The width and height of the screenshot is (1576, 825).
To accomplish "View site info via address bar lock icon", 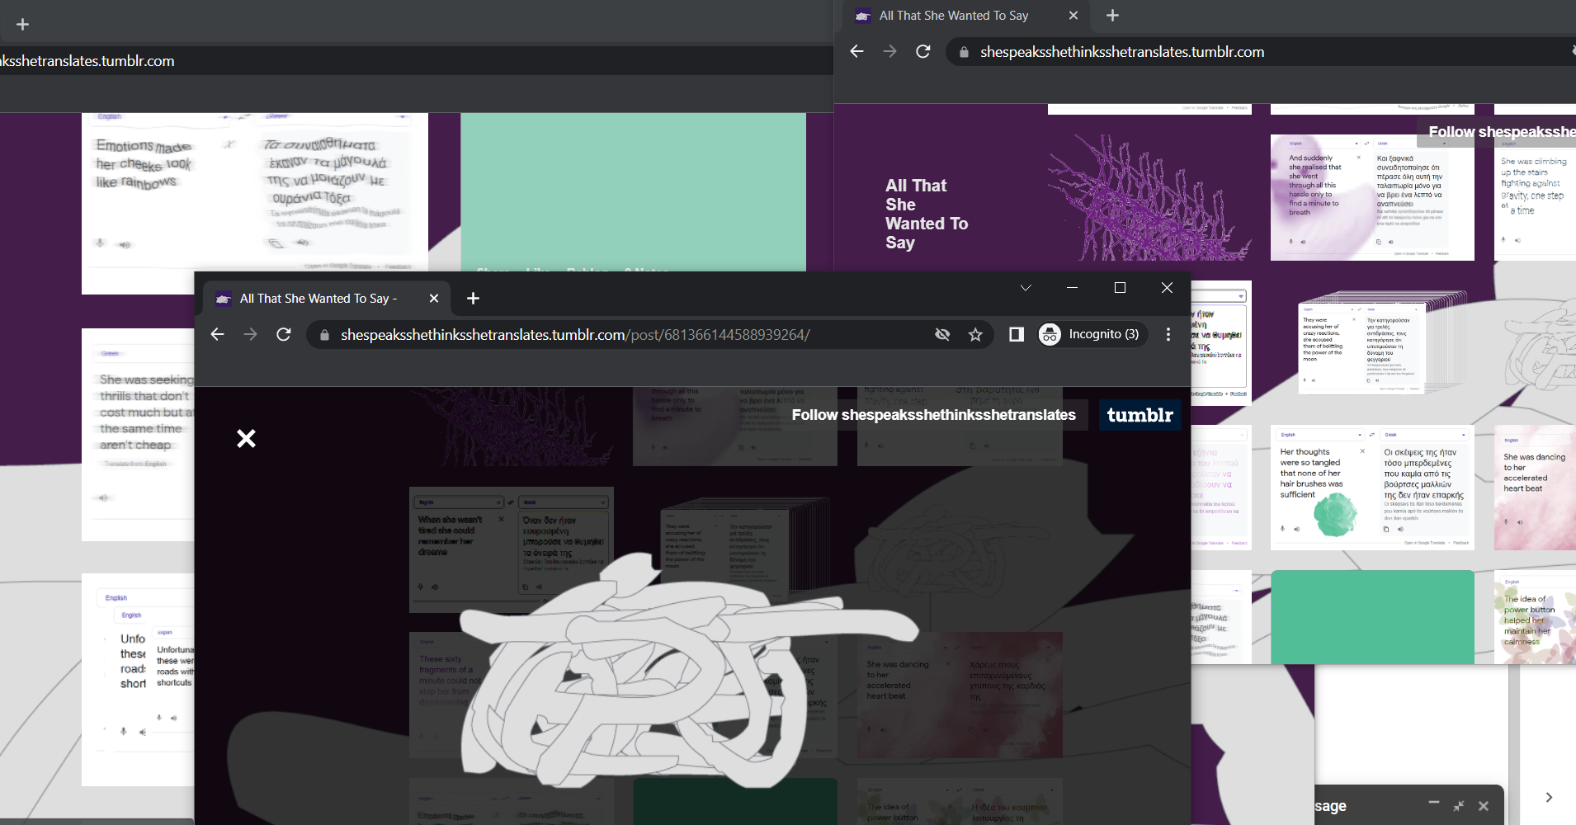I will pyautogui.click(x=324, y=335).
